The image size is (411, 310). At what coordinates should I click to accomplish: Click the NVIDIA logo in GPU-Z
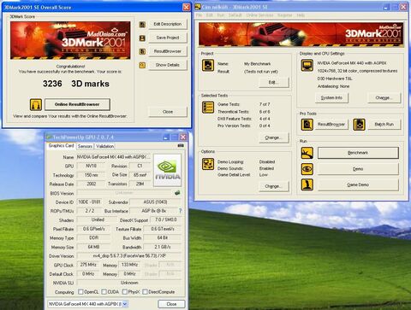click(x=168, y=170)
